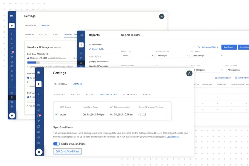
Task: Open the three-dot menu in RTS Status row
Action: (167, 114)
